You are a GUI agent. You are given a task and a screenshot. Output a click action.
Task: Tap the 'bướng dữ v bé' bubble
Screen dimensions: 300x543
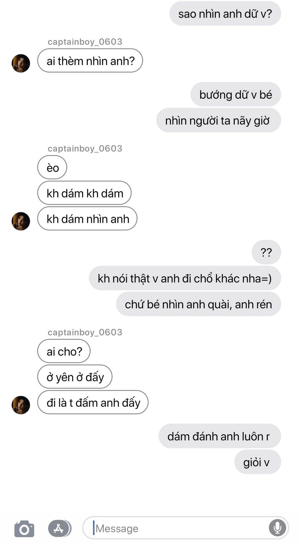click(236, 94)
